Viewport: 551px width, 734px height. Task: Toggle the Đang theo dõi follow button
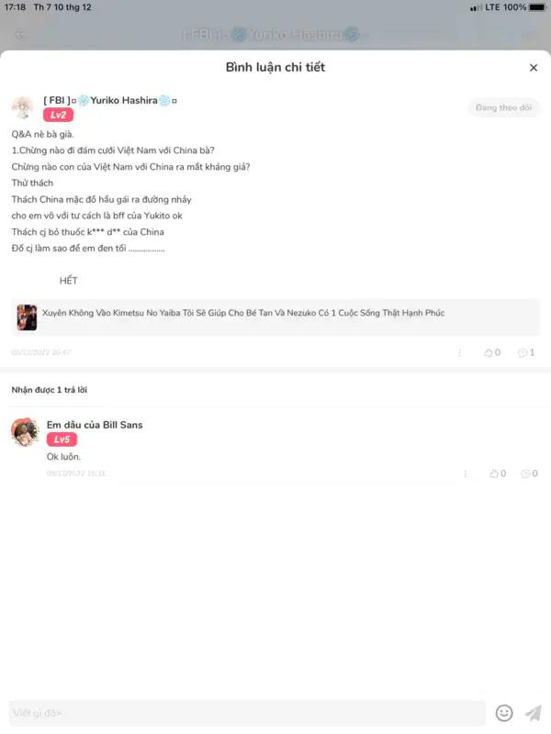(x=503, y=107)
